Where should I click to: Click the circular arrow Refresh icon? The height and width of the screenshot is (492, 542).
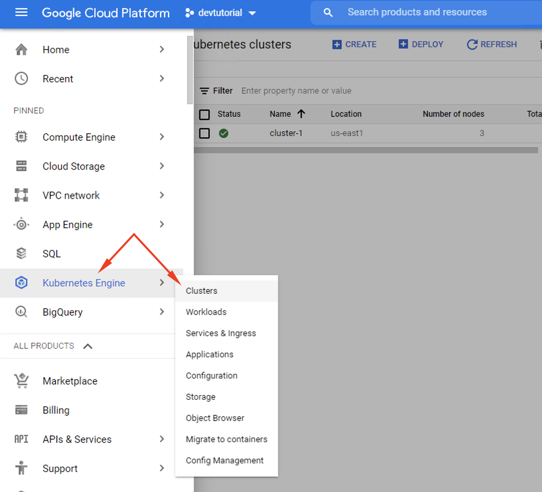coord(472,44)
